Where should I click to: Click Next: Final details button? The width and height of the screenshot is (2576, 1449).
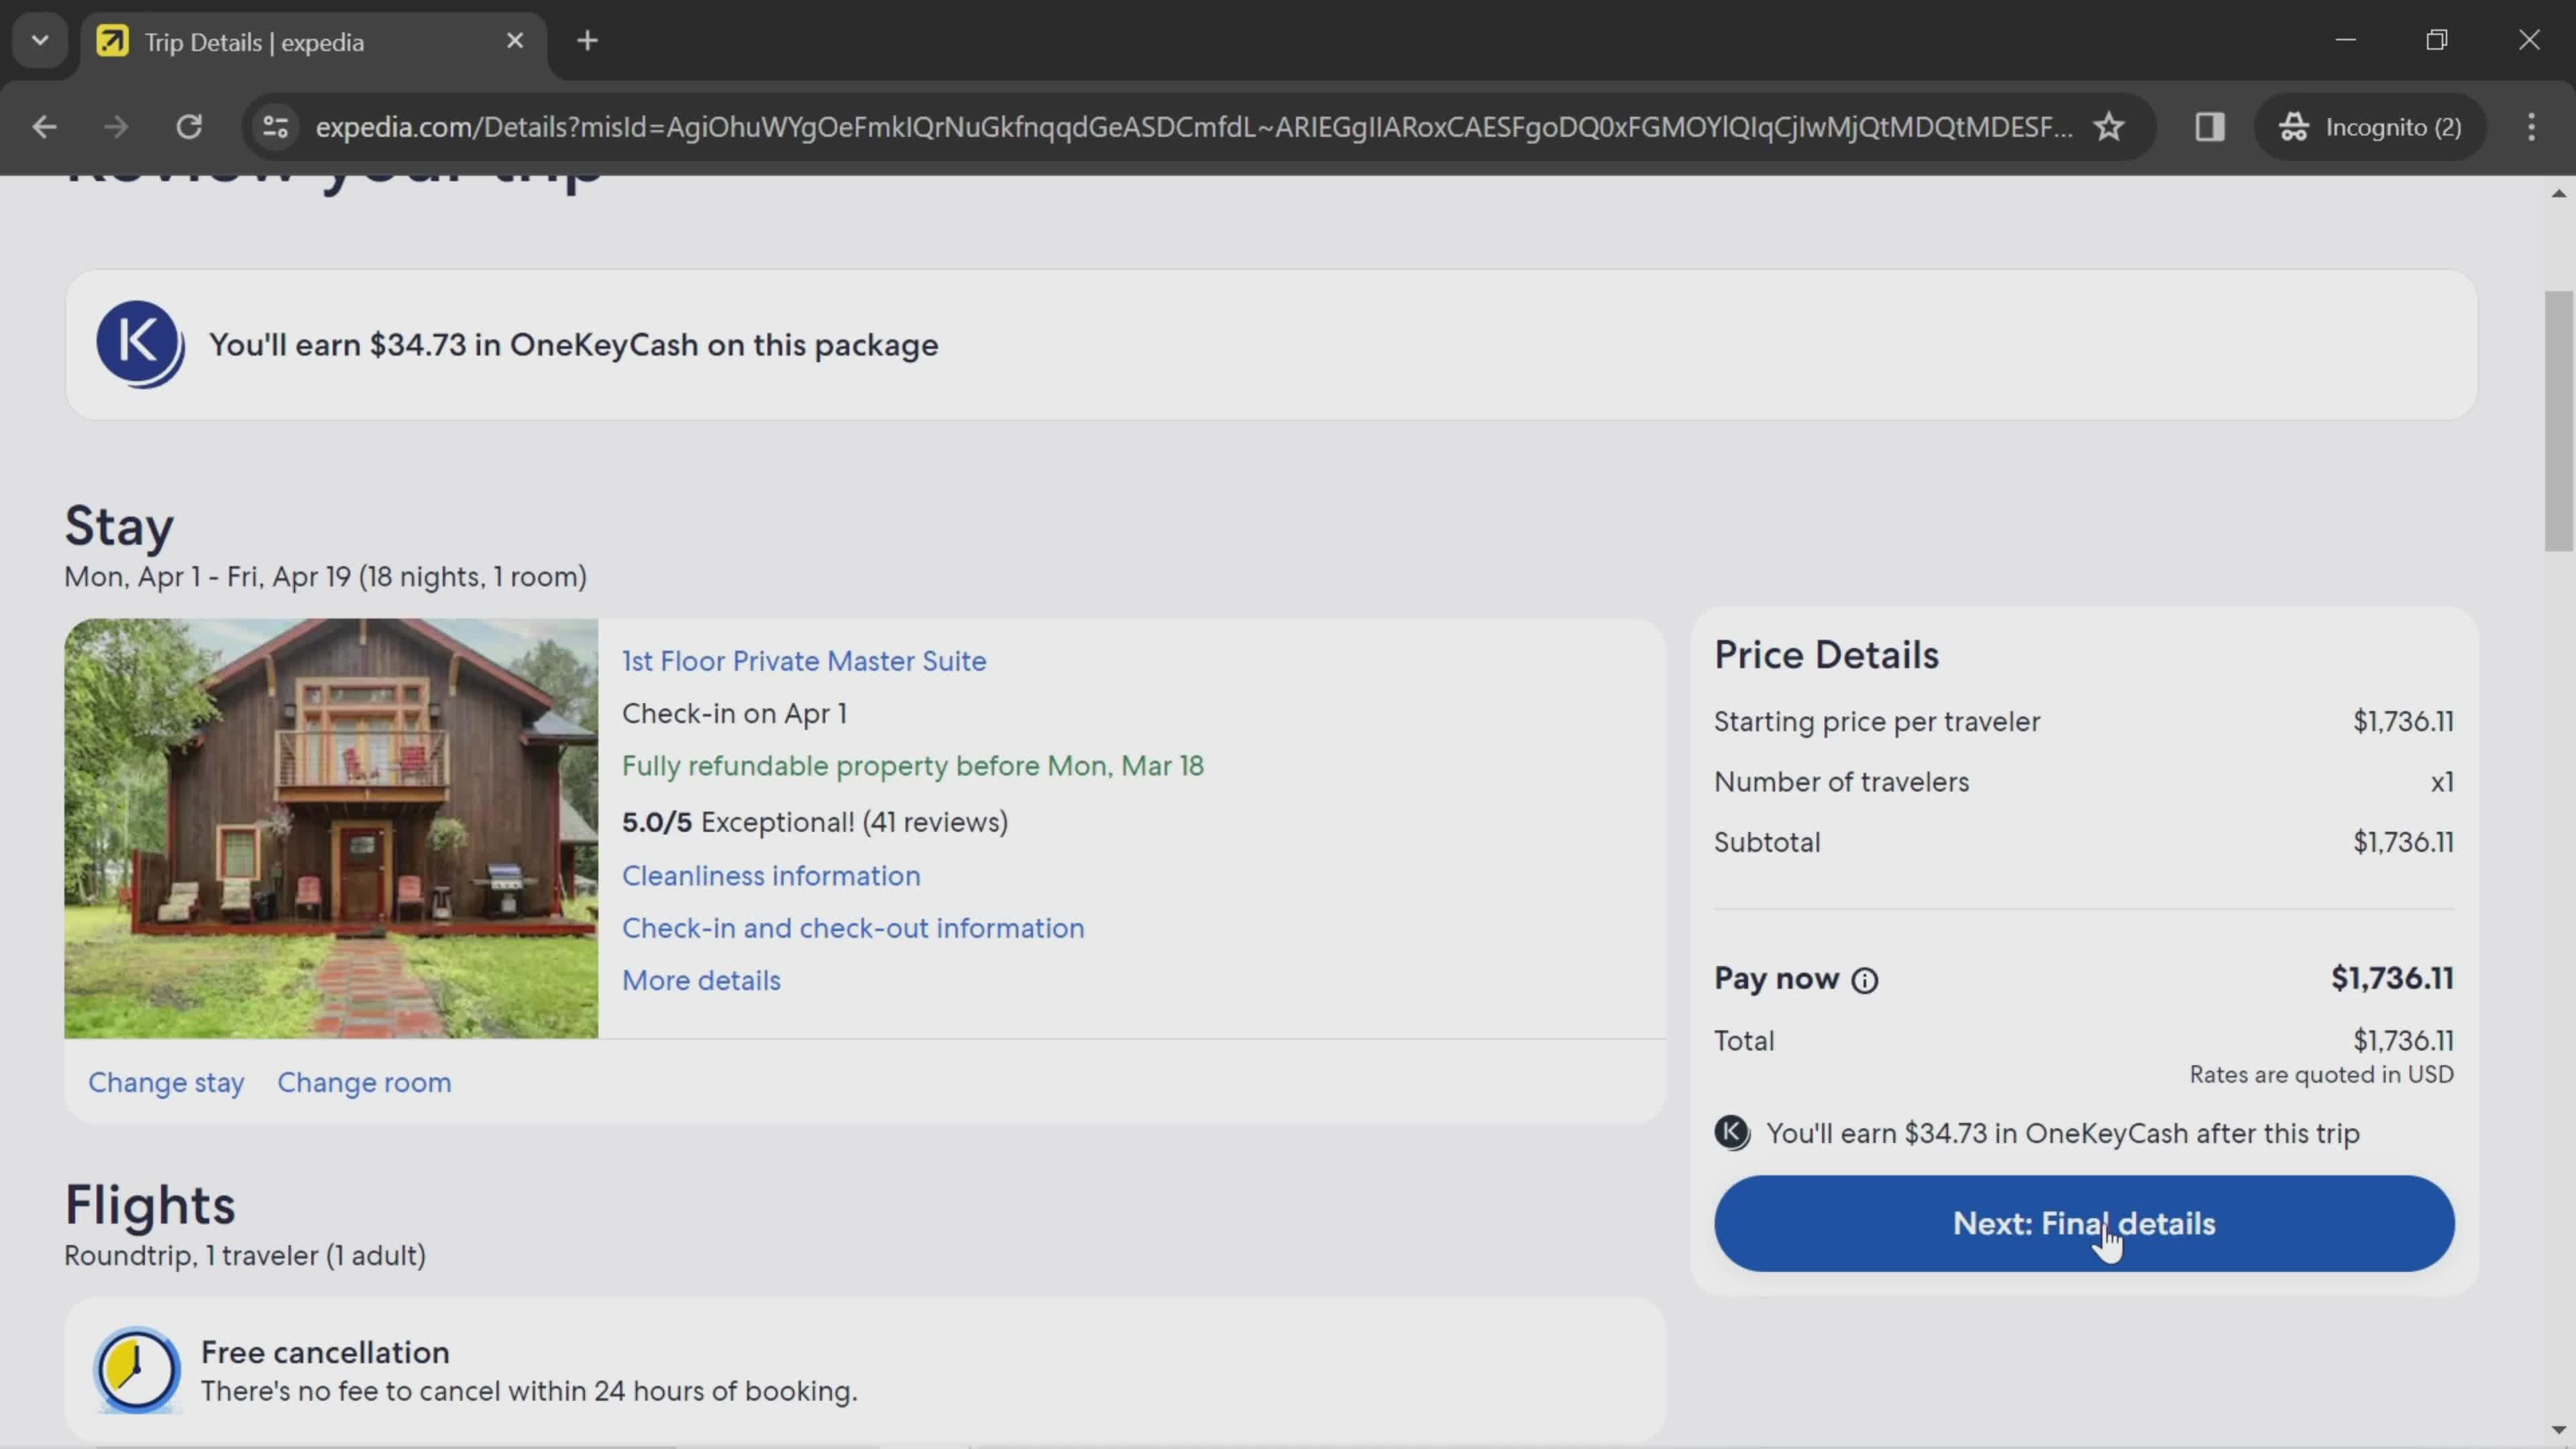pyautogui.click(x=2084, y=1223)
